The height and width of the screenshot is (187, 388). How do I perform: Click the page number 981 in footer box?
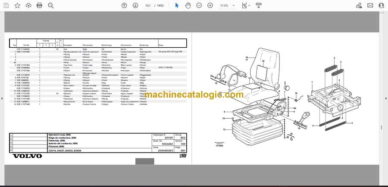click(183, 150)
